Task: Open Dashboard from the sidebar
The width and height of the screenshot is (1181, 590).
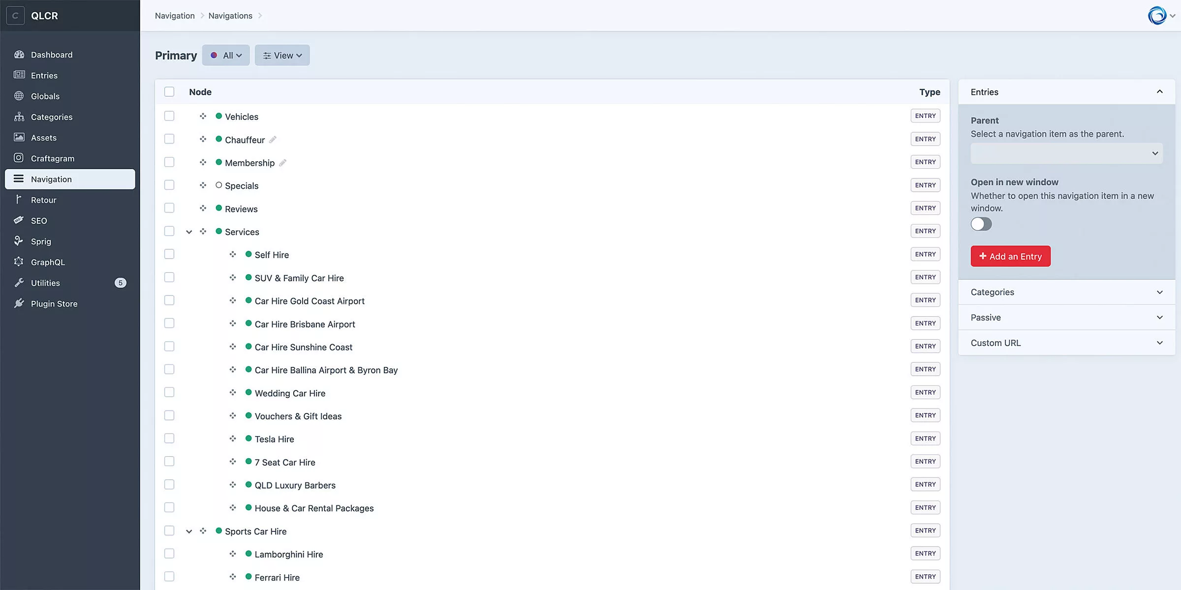Action: (70, 55)
